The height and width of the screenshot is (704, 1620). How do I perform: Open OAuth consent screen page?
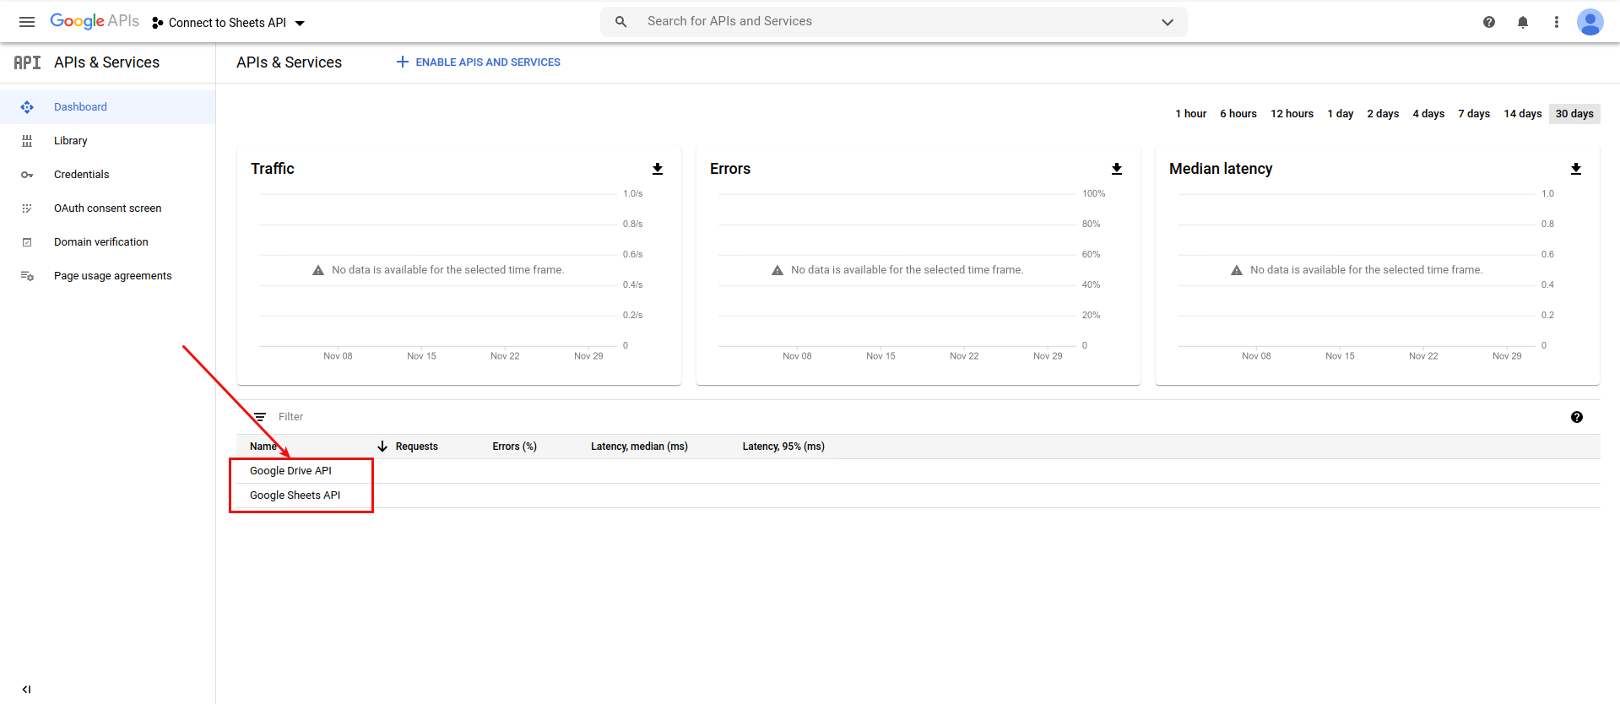[107, 208]
